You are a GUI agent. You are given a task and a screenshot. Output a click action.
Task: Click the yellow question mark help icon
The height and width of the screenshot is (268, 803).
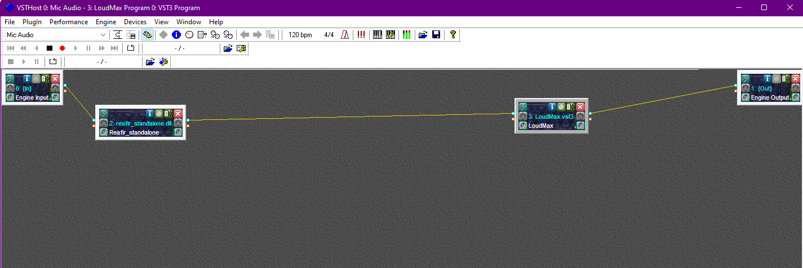[452, 35]
